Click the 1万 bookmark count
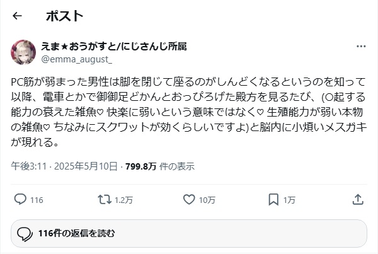This screenshot has height=254, width=378. point(289,200)
